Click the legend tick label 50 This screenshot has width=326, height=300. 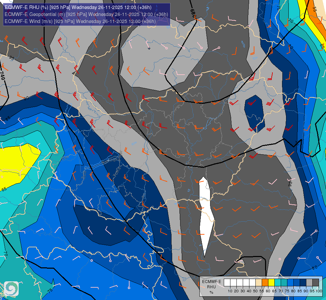(255, 291)
